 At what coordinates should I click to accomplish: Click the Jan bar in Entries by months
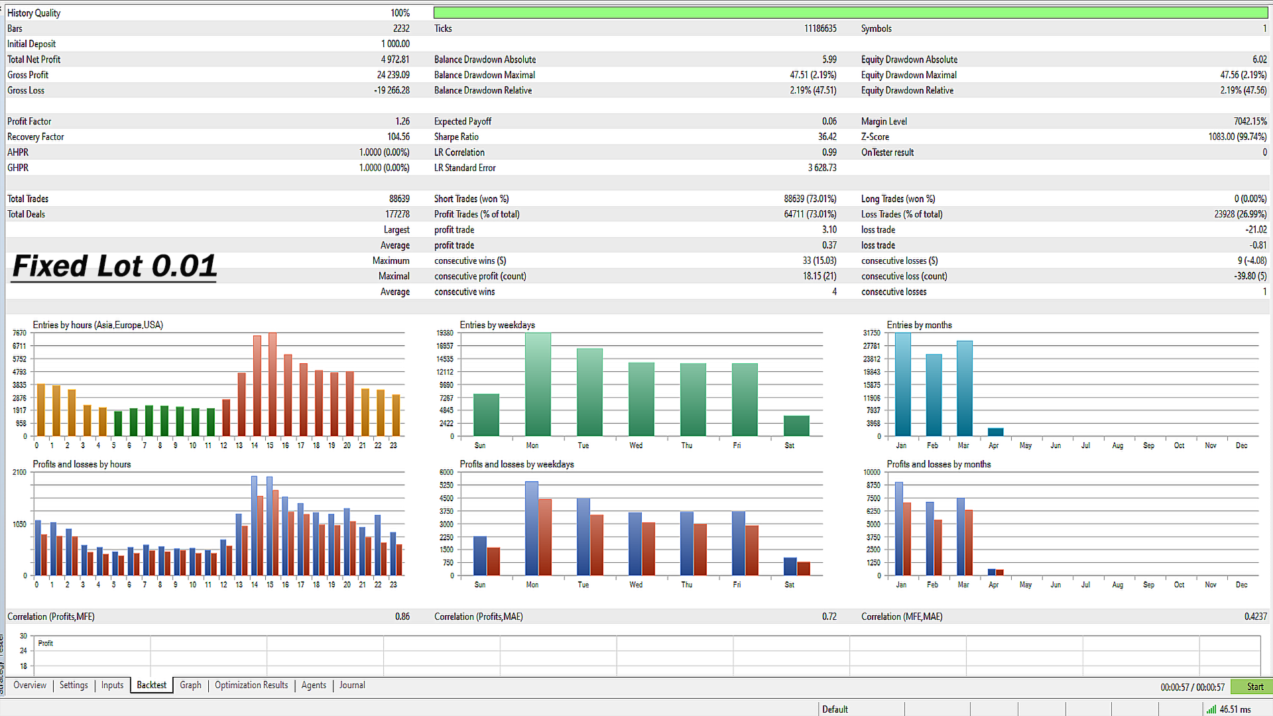[x=902, y=385]
